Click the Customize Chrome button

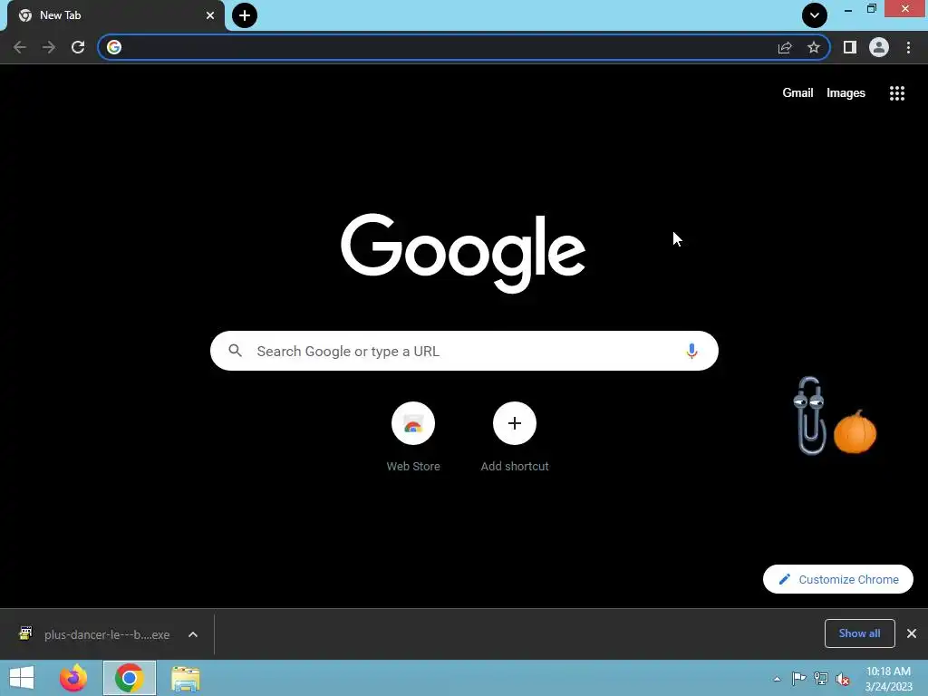coord(837,579)
